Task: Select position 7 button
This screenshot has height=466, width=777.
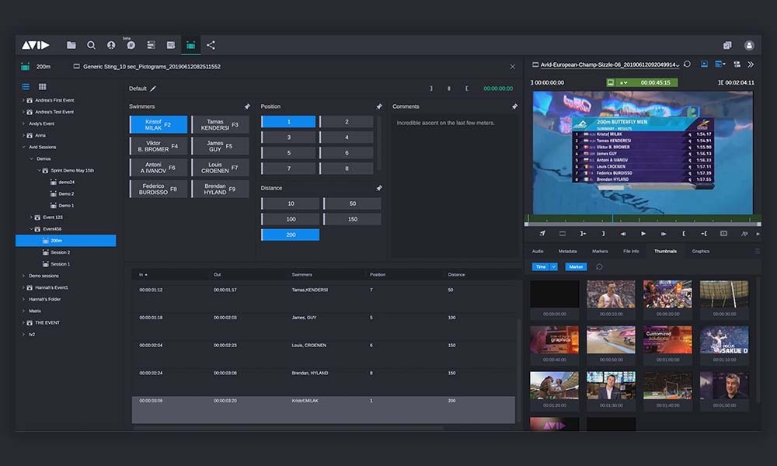Action: coord(288,169)
